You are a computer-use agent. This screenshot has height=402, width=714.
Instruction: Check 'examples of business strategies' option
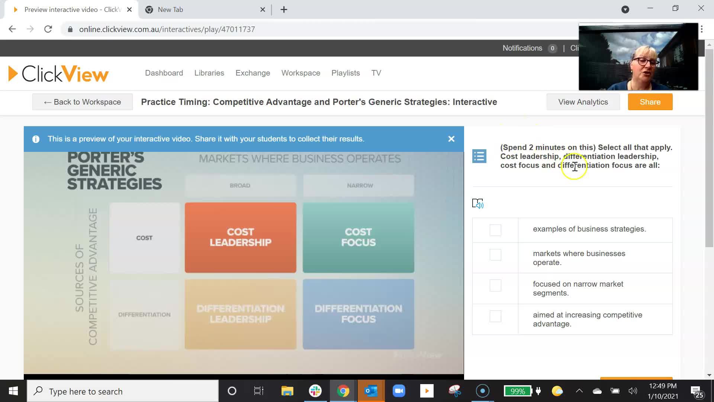coord(495,230)
